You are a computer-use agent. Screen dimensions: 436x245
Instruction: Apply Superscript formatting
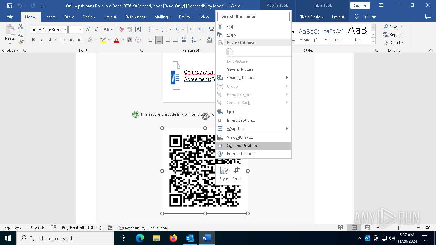(79, 40)
